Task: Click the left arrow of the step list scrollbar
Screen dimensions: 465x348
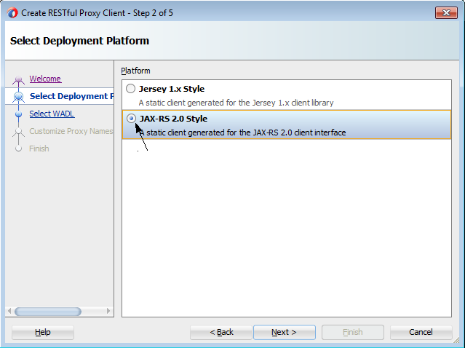Action: click(9, 311)
